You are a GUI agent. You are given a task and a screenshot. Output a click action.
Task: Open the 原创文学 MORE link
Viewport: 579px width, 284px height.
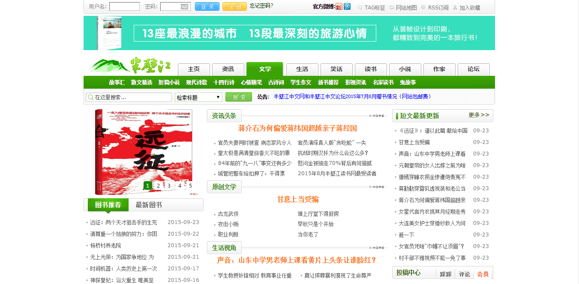[x=378, y=187]
